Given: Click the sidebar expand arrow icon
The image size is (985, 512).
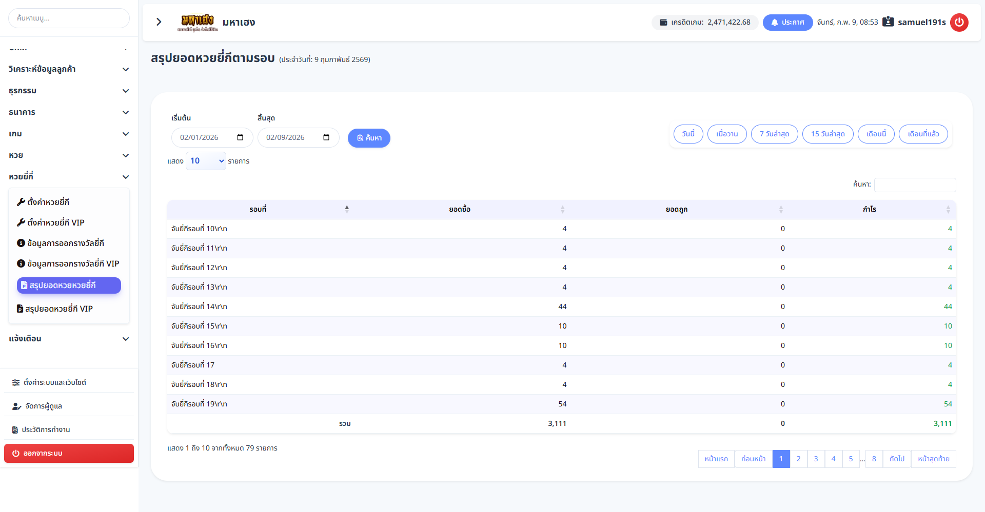Looking at the screenshot, I should (159, 22).
